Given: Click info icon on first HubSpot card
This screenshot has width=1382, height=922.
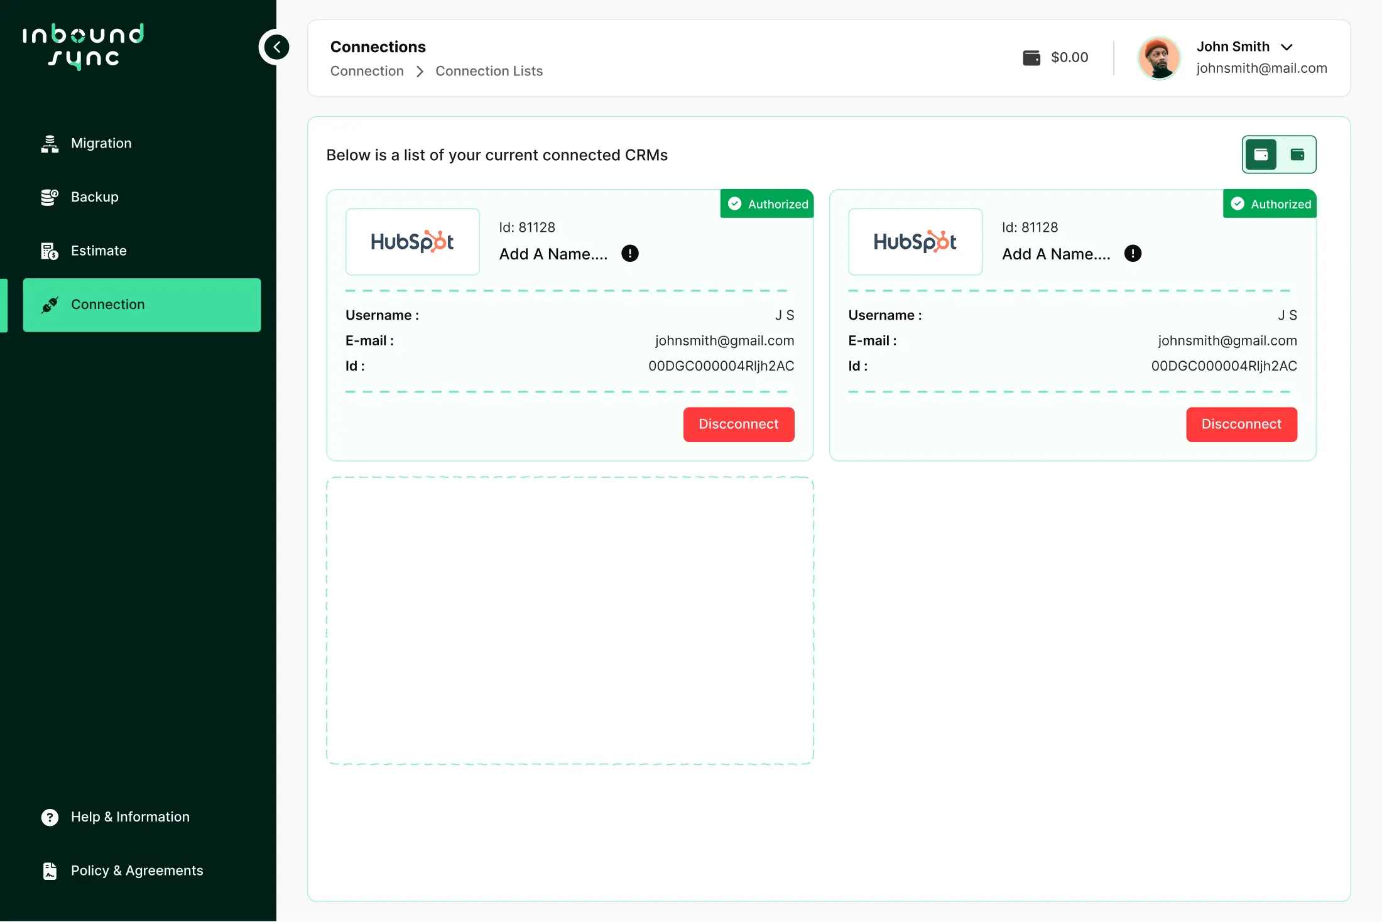Looking at the screenshot, I should tap(629, 254).
